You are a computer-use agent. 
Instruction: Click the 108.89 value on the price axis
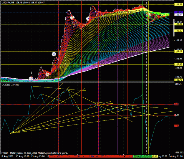pos(179,68)
